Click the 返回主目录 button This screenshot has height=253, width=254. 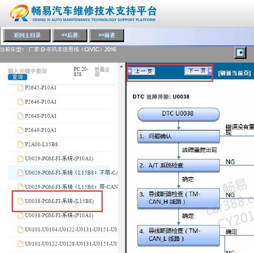(x=27, y=35)
